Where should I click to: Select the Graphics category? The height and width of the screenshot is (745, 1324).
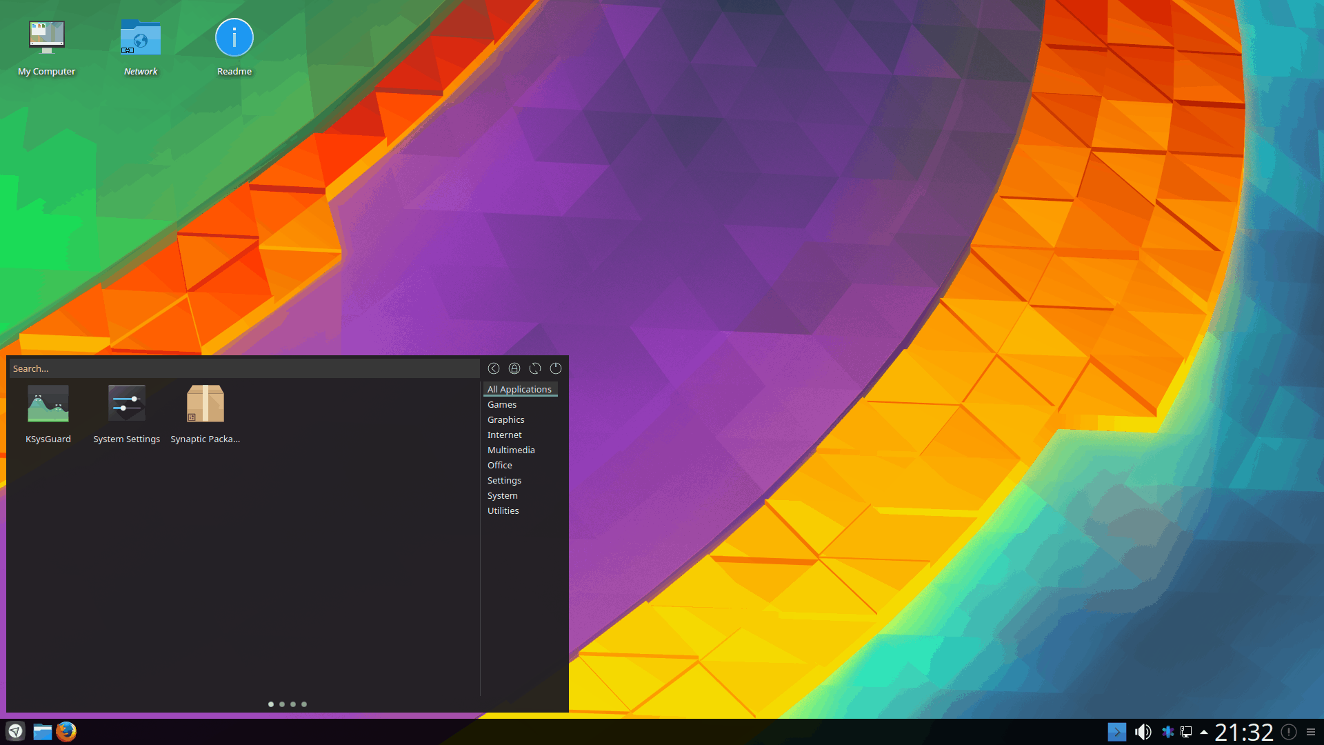[x=506, y=419]
